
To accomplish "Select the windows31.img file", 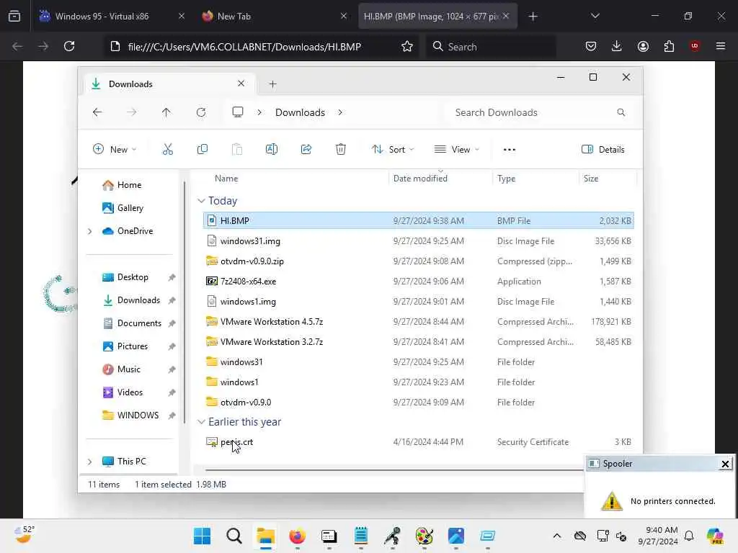I will point(419,240).
